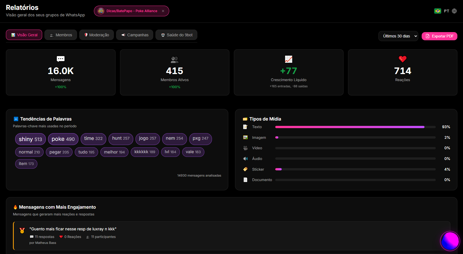The image size is (463, 254).
Task: Click the author 'por Matheus Bass'
Action: click(43, 243)
